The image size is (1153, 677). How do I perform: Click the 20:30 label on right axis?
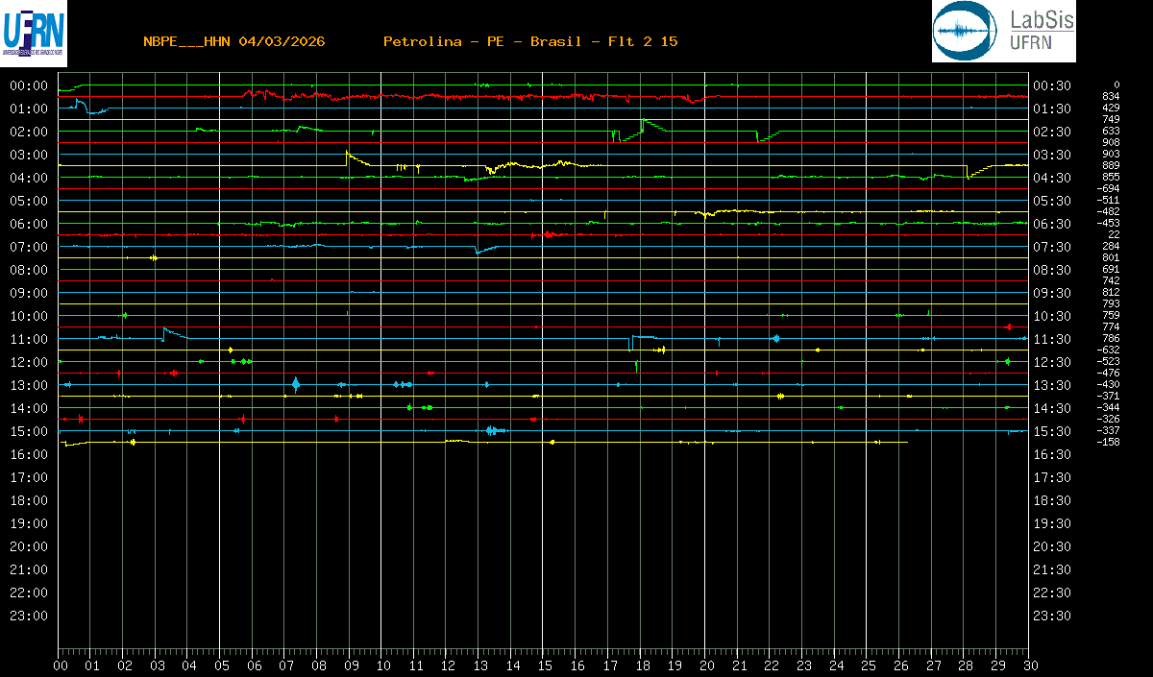click(1052, 546)
